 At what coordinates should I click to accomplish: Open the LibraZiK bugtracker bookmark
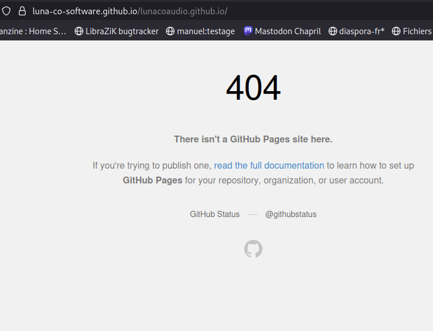coord(122,31)
